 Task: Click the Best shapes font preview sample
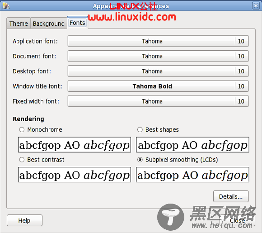[x=192, y=145]
